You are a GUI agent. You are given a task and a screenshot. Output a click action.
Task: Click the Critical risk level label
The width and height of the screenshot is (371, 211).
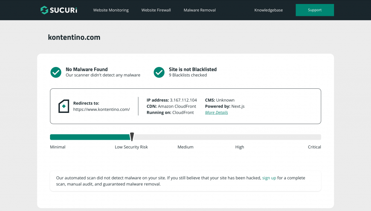pyautogui.click(x=314, y=147)
